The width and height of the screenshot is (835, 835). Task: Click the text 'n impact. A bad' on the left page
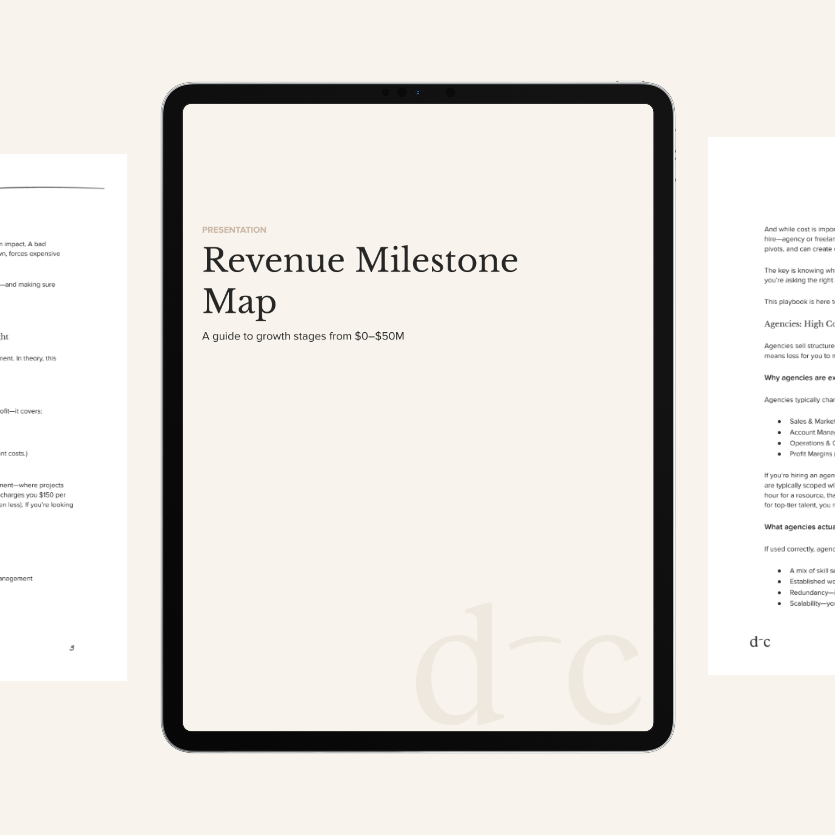pyautogui.click(x=23, y=244)
